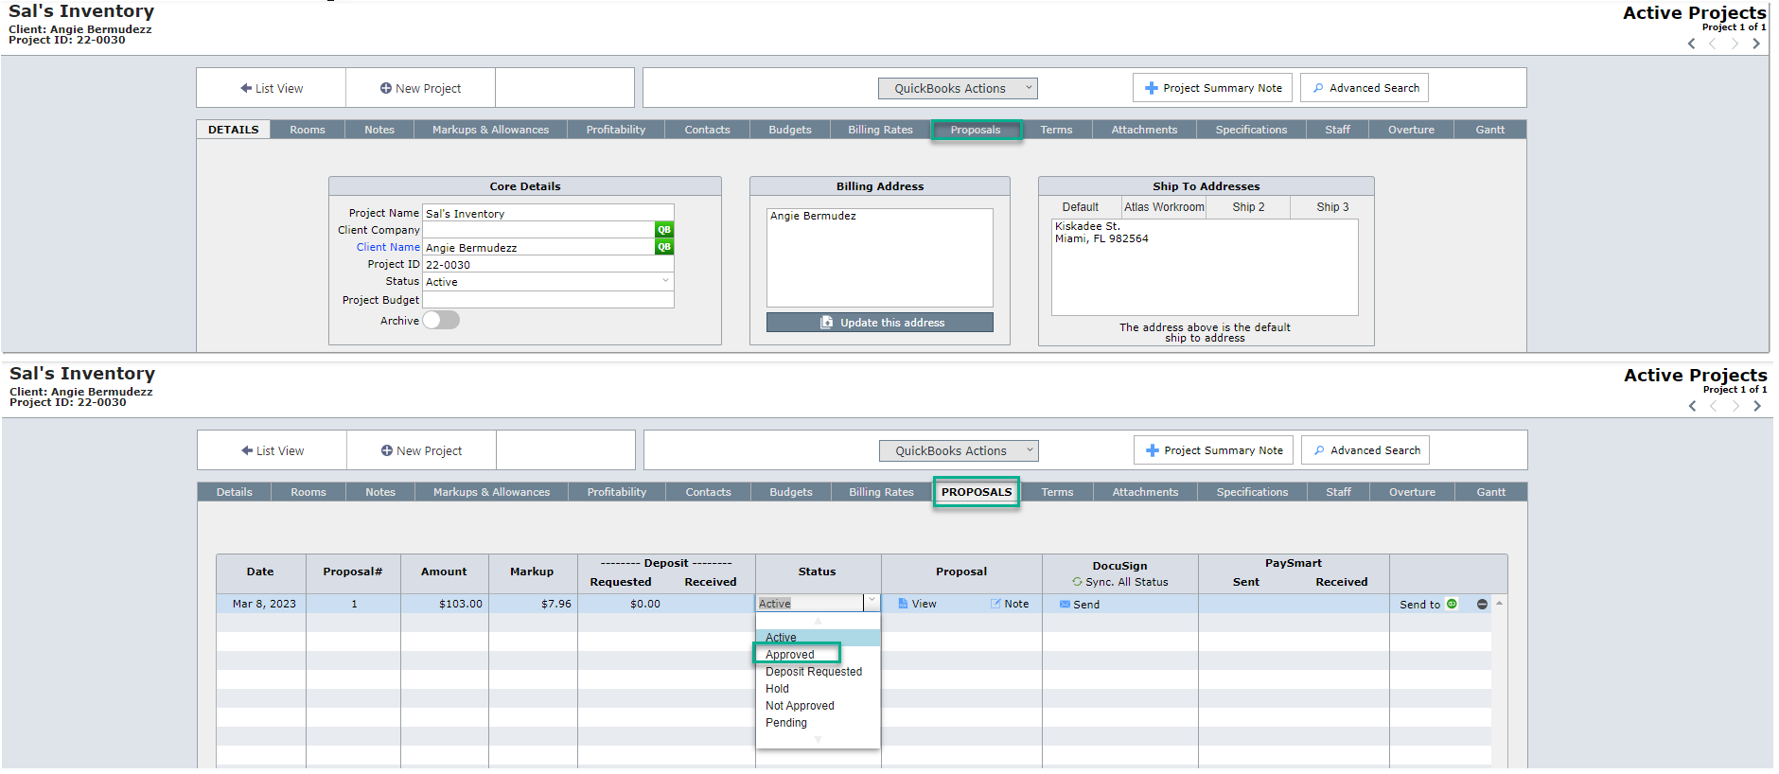This screenshot has width=1779, height=774.
Task: Click the Update this address button
Action: pyautogui.click(x=880, y=323)
